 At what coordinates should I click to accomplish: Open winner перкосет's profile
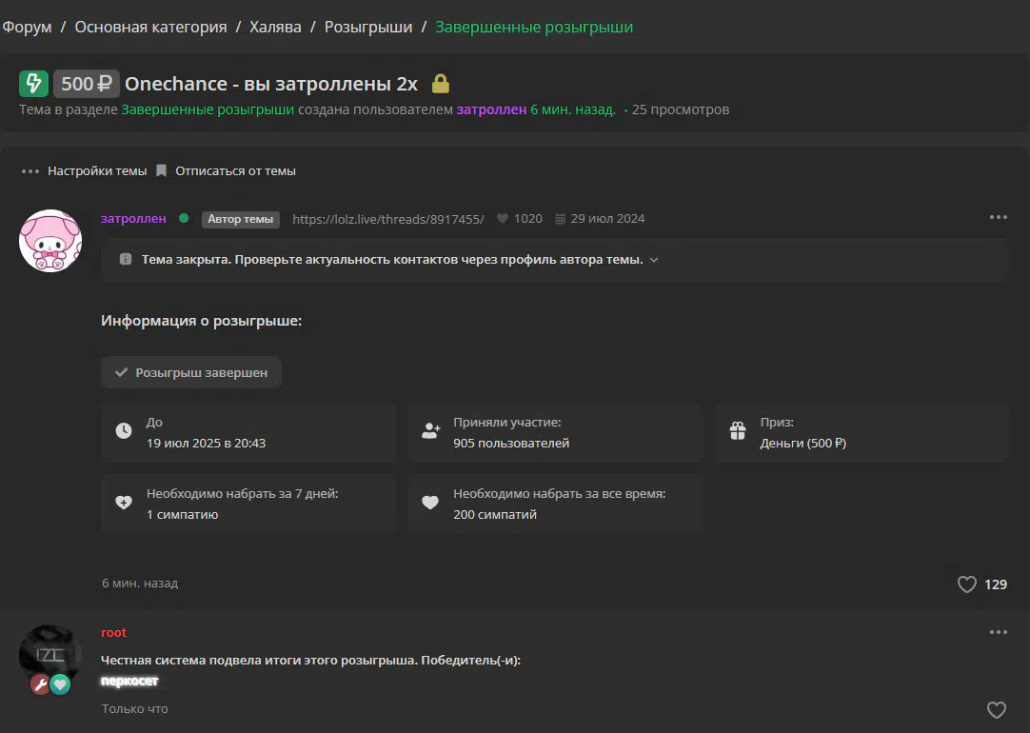point(129,681)
